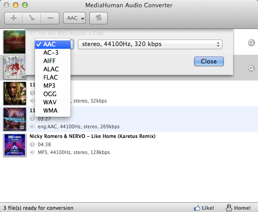The image size is (258, 212).
Task: Click the MP3, 44100Hz, stereo, 128kbps info
Action: coord(74,152)
